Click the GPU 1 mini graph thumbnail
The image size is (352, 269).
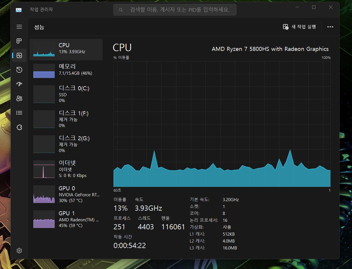[x=44, y=219]
